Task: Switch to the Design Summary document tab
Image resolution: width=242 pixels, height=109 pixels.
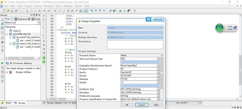Action: [x=59, y=103]
